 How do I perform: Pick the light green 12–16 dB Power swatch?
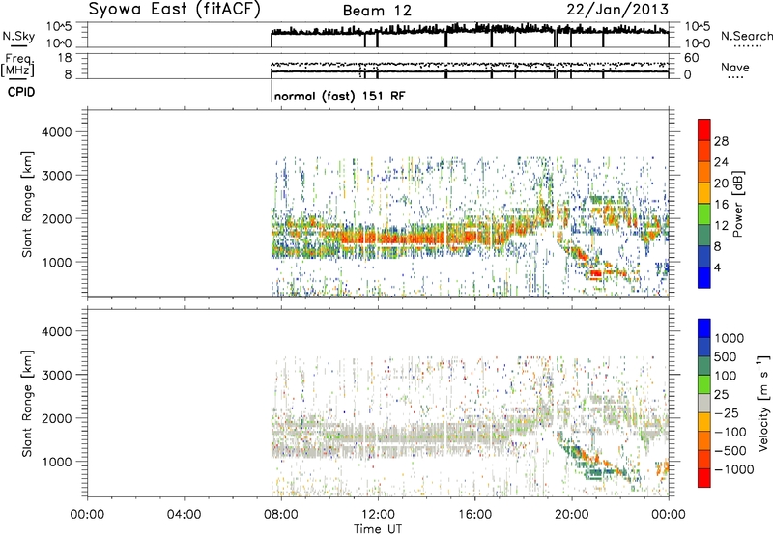pos(704,213)
